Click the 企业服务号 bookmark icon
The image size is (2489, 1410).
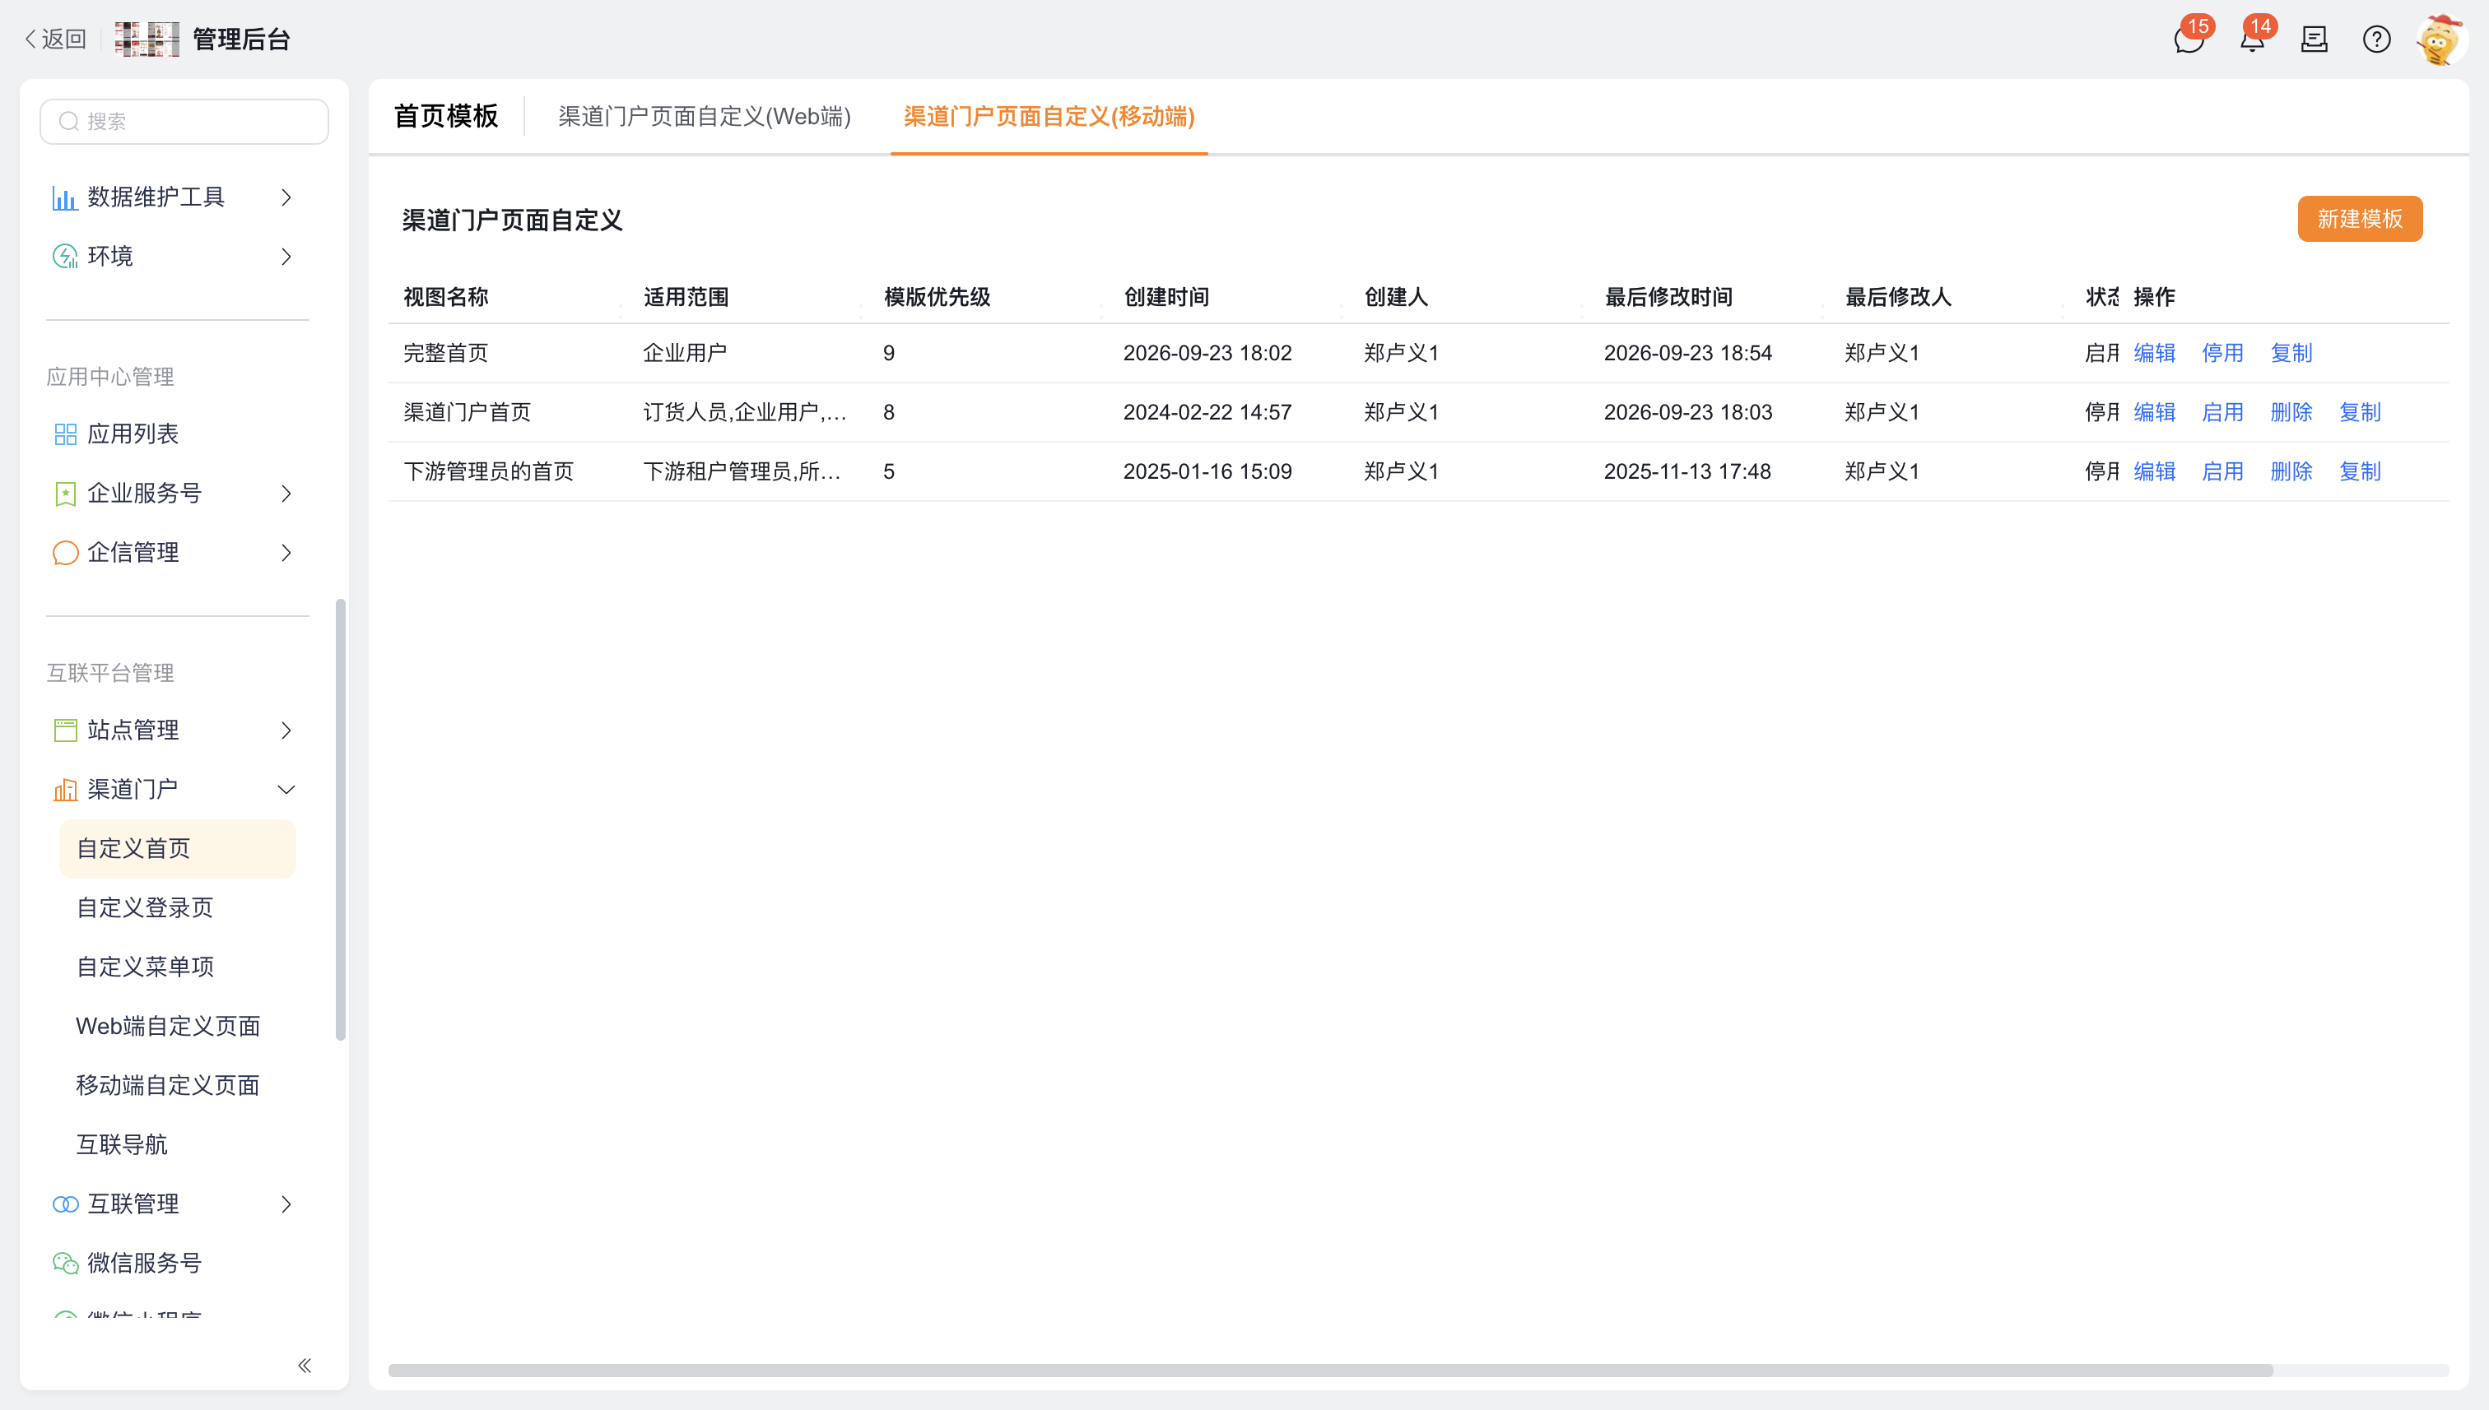65,494
